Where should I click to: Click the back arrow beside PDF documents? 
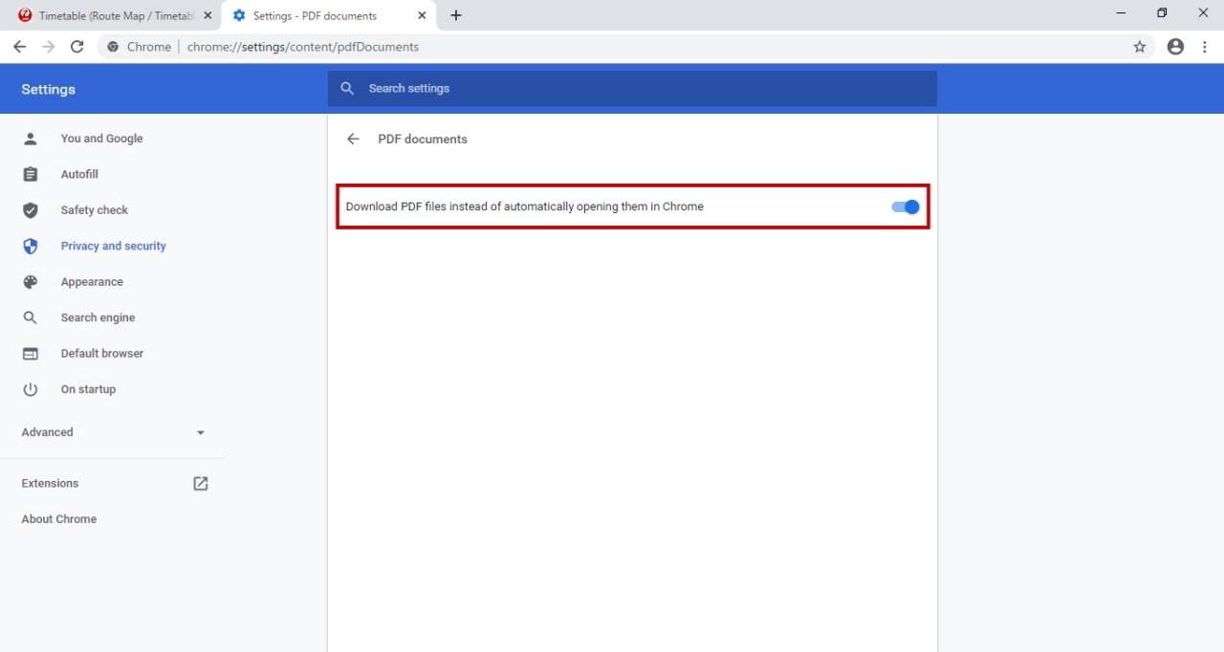pos(353,139)
